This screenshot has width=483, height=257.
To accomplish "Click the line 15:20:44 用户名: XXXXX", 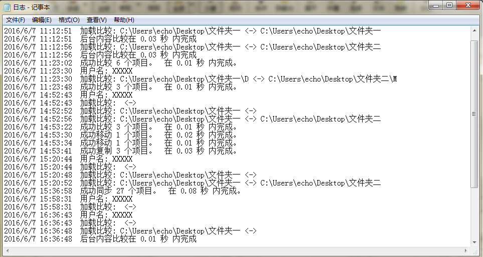I will pyautogui.click(x=68, y=158).
